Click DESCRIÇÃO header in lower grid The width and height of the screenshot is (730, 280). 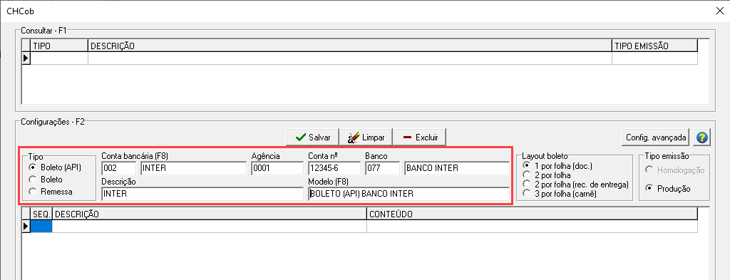pos(210,214)
